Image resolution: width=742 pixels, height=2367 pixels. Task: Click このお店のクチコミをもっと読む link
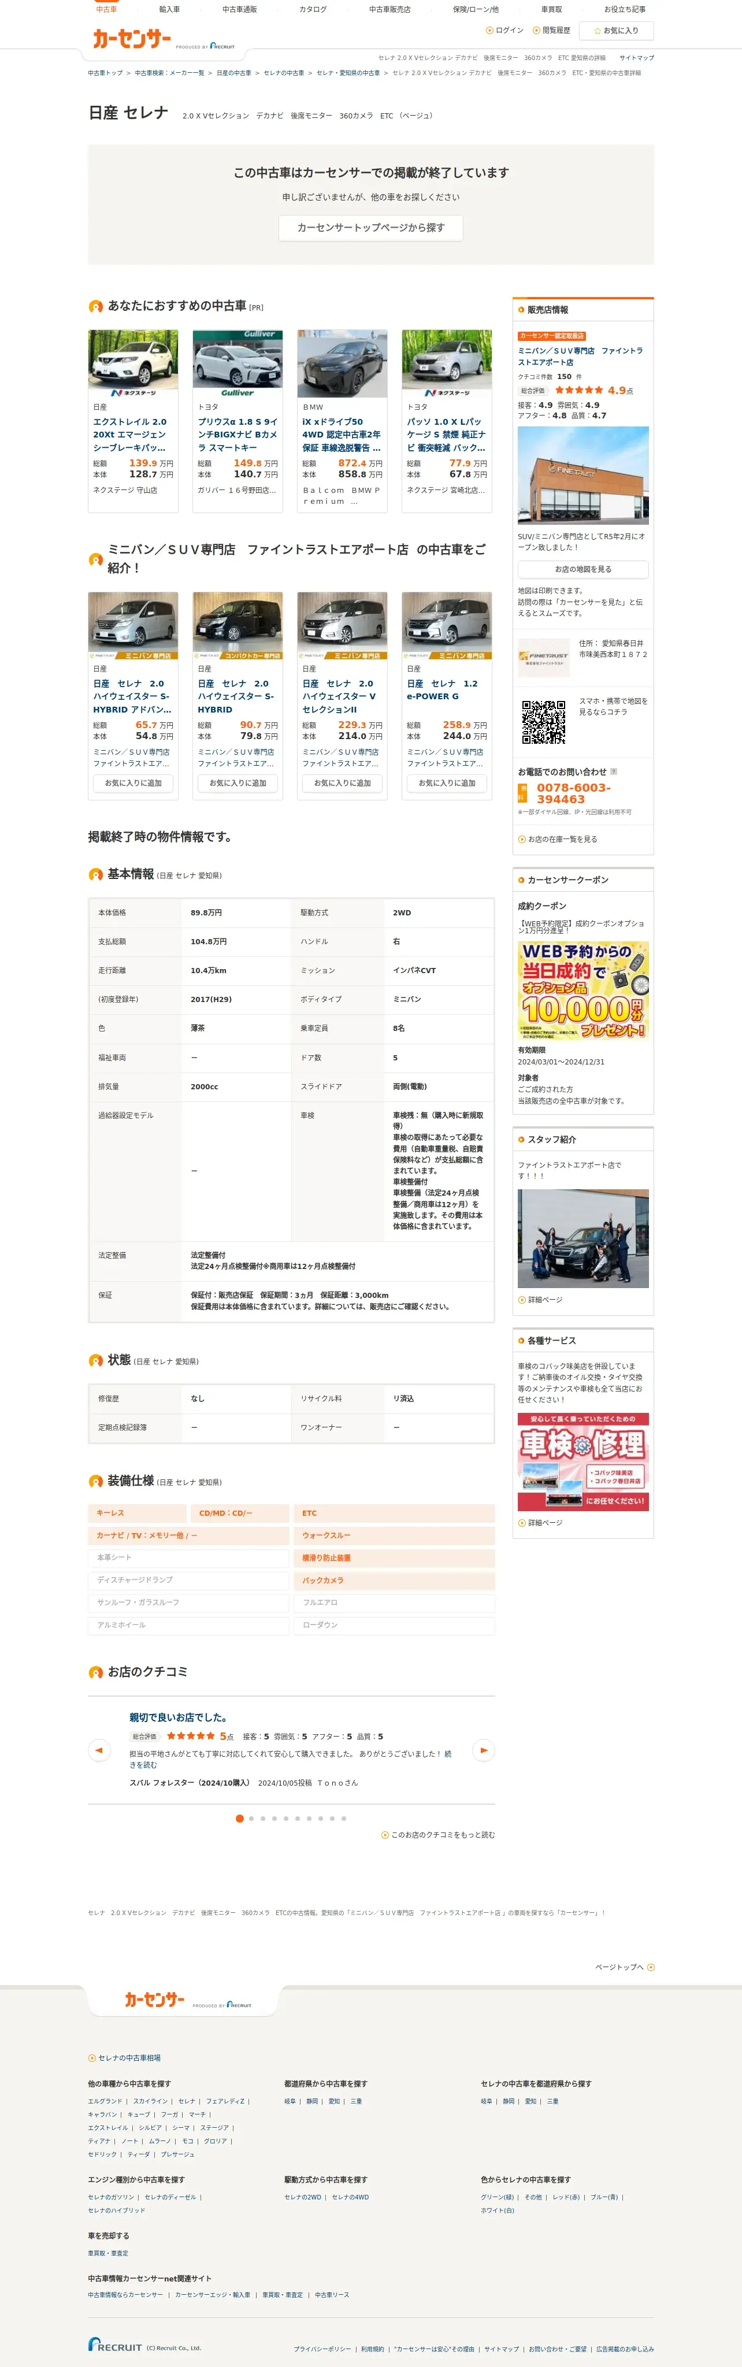click(443, 1835)
